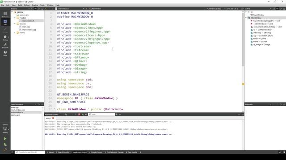Viewport: 286px width, 160px height.
Task: Open Debug mode in the left sidebar
Action: [x=5, y=38]
